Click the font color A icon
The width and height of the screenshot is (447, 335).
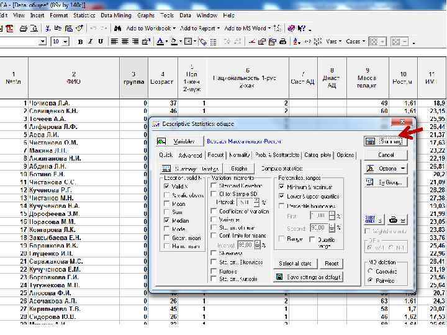(160, 42)
